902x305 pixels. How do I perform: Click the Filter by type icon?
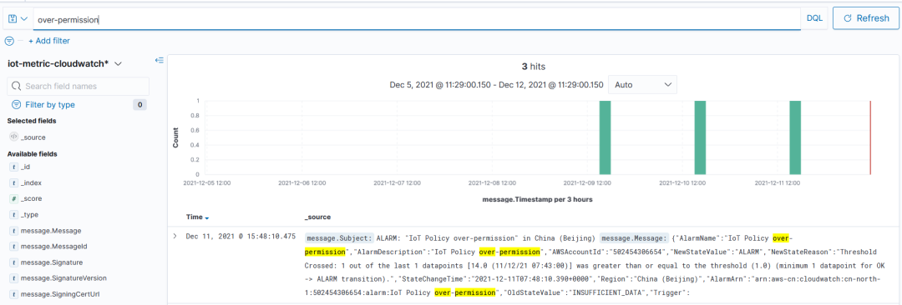[16, 104]
